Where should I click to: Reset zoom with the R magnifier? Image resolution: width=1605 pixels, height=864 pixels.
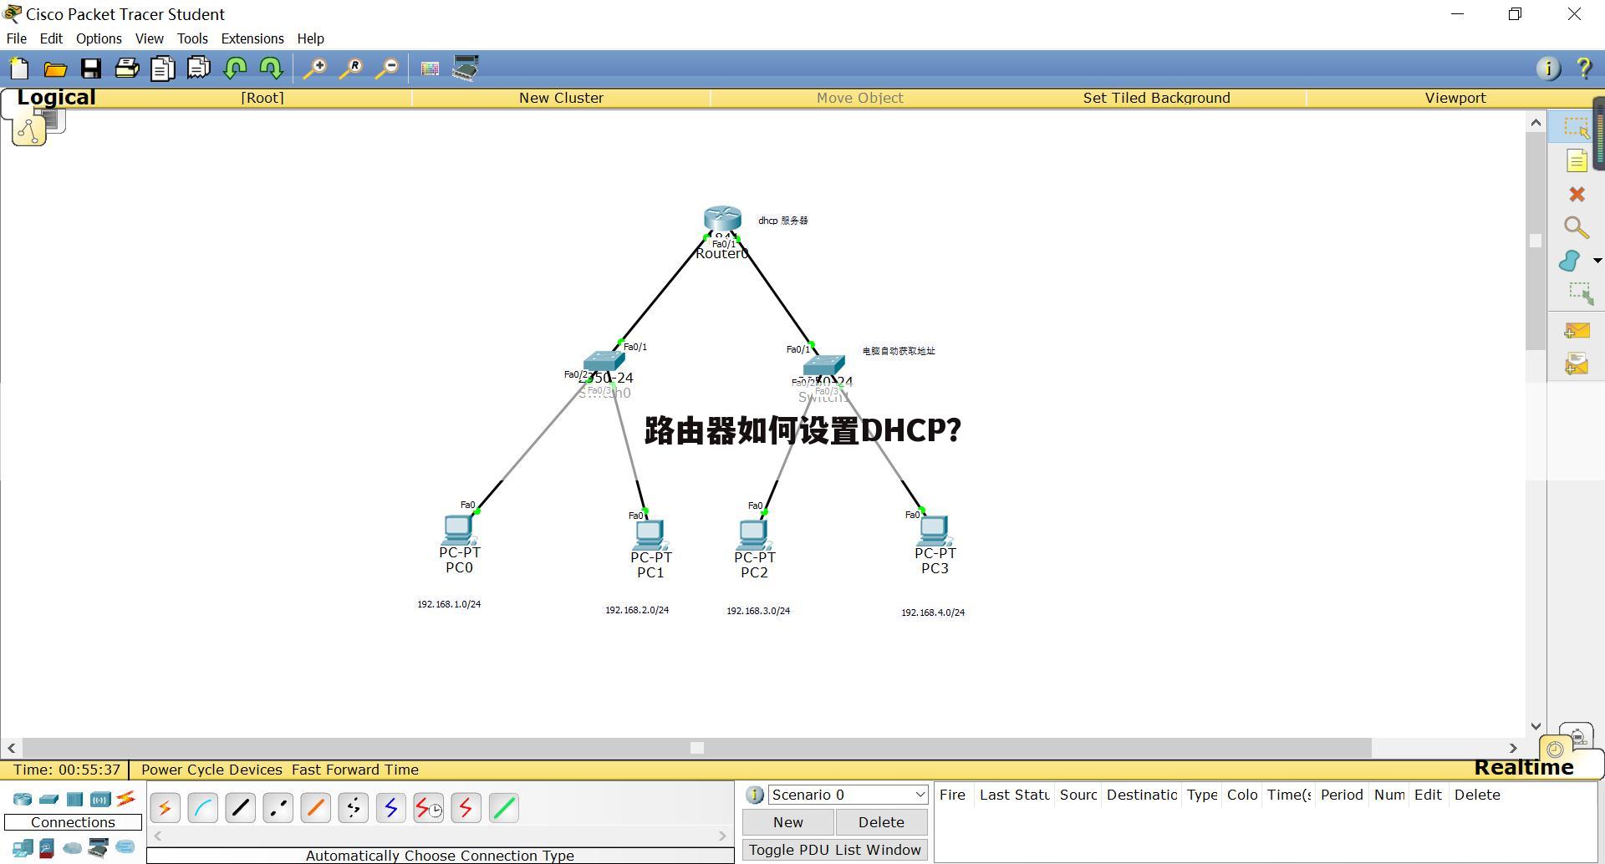350,69
